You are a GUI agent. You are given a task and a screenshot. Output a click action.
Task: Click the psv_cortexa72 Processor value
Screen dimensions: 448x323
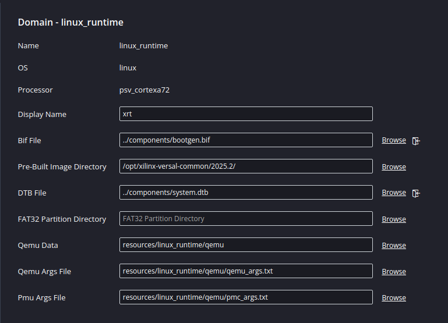click(144, 90)
